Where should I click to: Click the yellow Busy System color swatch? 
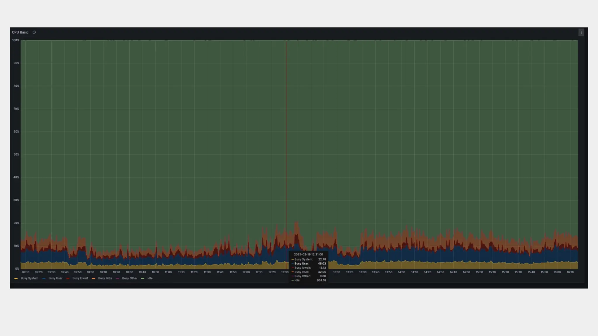coord(16,279)
